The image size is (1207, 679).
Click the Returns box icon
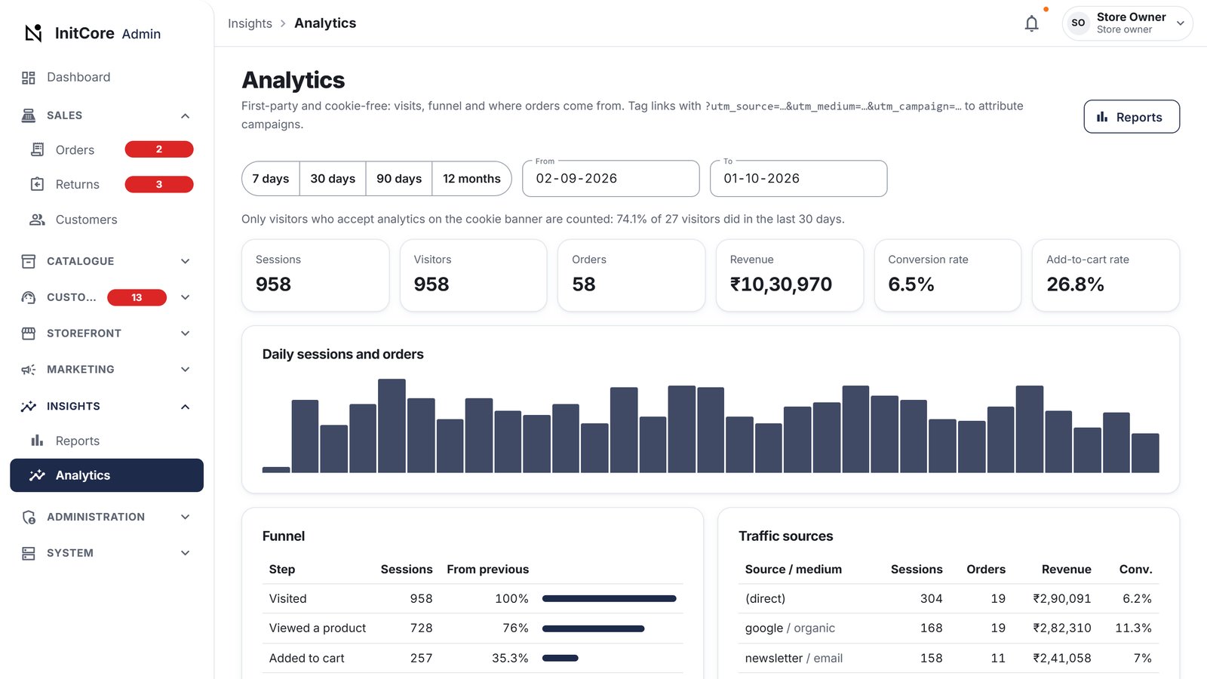tap(37, 184)
